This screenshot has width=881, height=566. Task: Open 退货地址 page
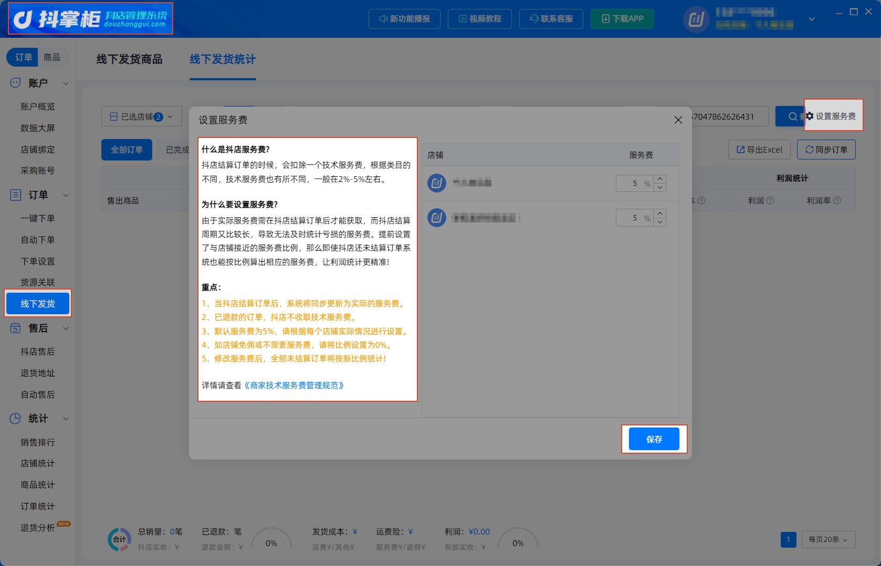(x=38, y=373)
